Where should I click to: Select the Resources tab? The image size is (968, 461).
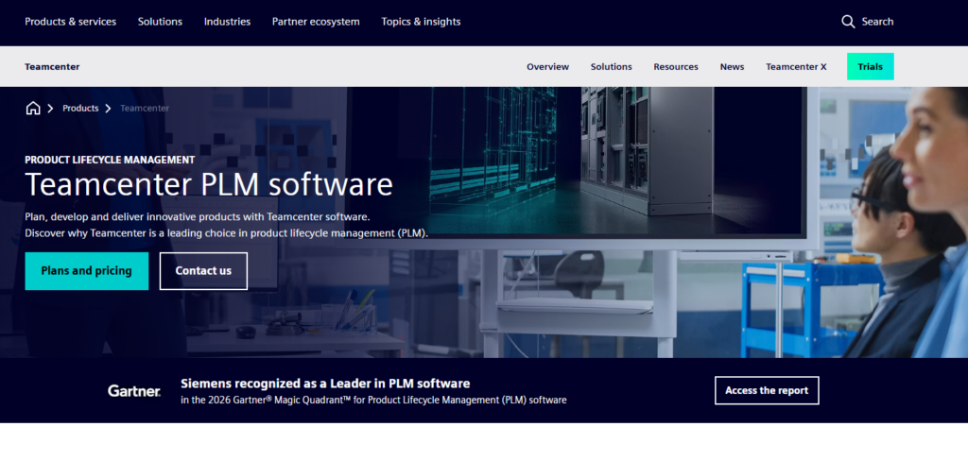point(675,67)
